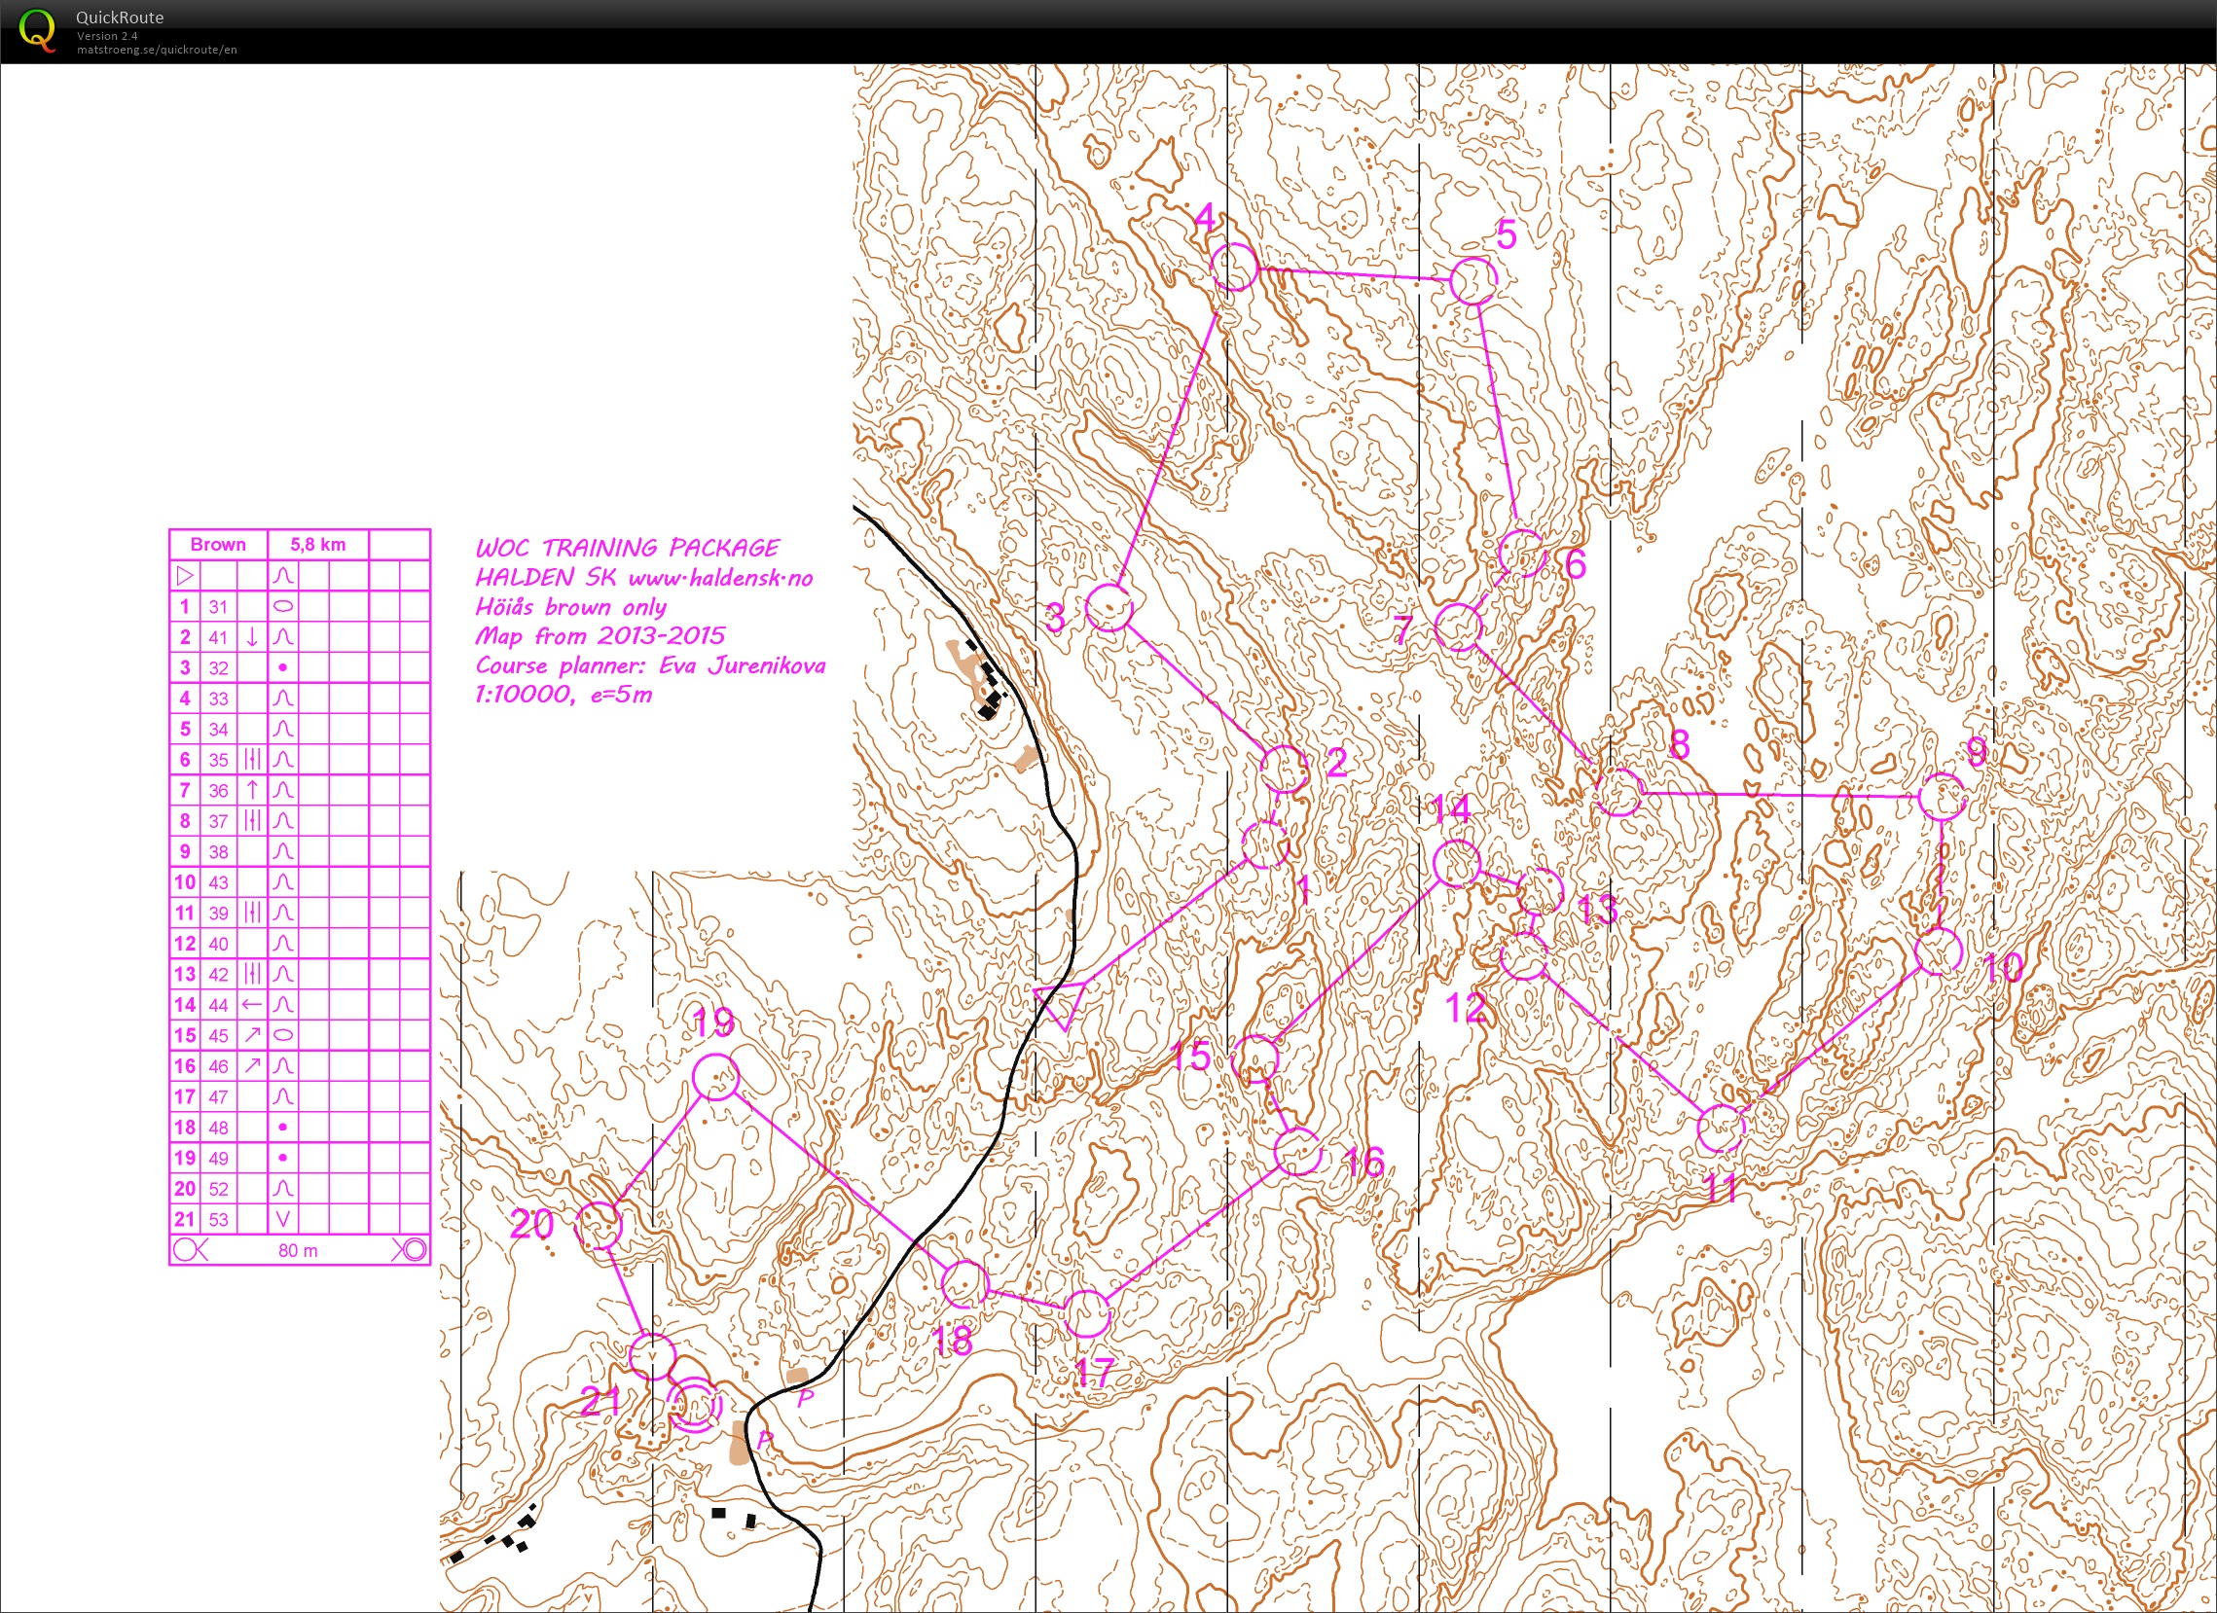Click control circle 7 on the map
This screenshot has width=2217, height=1613.
[1459, 627]
